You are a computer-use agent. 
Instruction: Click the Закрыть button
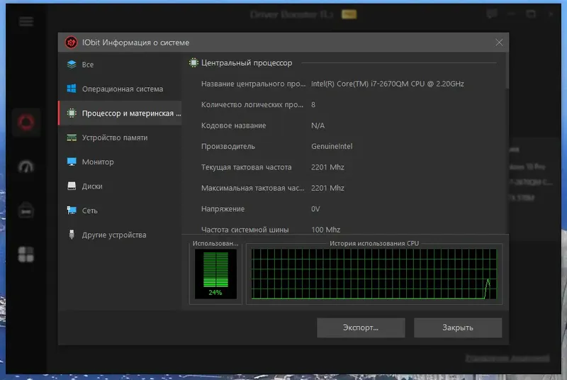458,328
